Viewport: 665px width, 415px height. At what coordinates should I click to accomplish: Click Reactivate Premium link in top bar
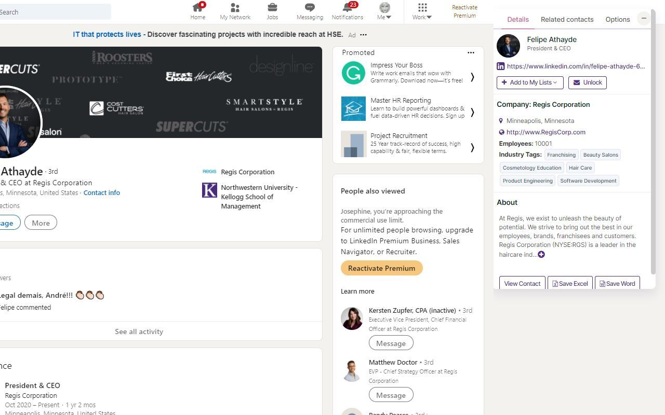(x=464, y=11)
